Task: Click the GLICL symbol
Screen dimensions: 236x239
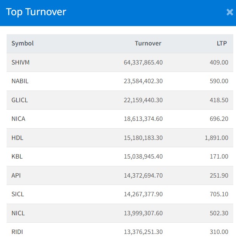Action: 20,100
